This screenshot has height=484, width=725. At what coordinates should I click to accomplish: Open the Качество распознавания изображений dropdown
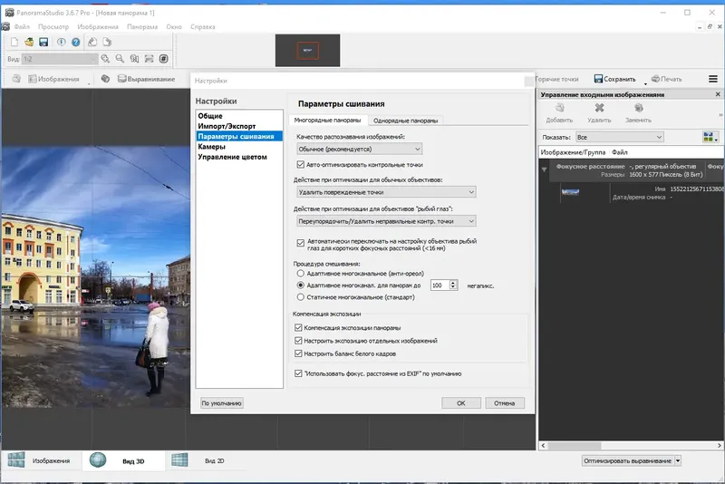[x=360, y=149]
